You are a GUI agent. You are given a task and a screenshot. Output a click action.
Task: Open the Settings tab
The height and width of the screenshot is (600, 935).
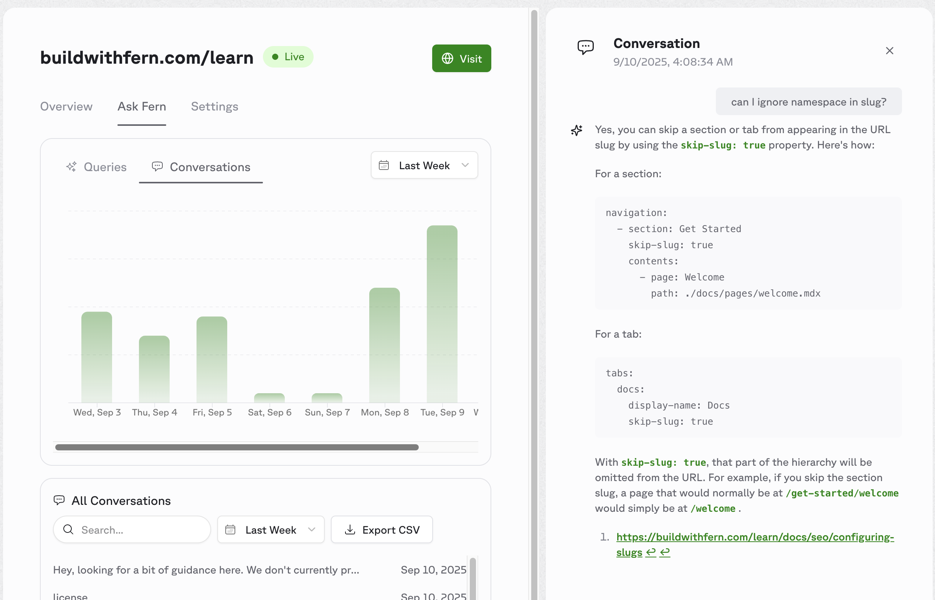pyautogui.click(x=215, y=106)
